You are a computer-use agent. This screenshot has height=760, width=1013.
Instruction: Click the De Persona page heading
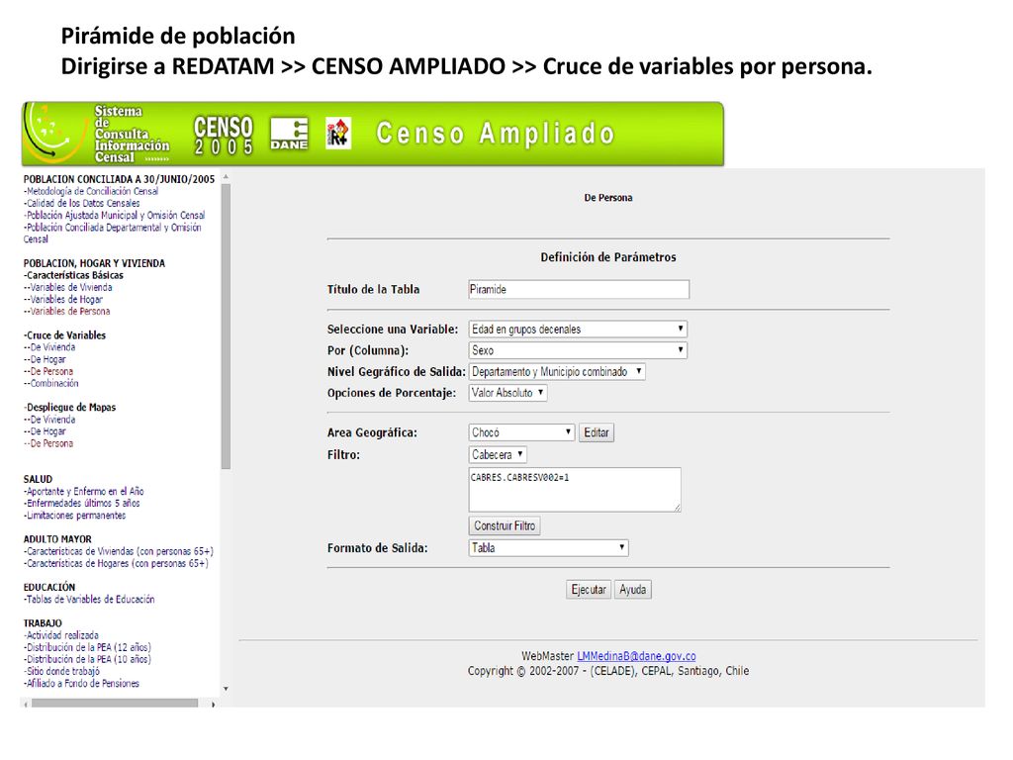click(x=608, y=198)
